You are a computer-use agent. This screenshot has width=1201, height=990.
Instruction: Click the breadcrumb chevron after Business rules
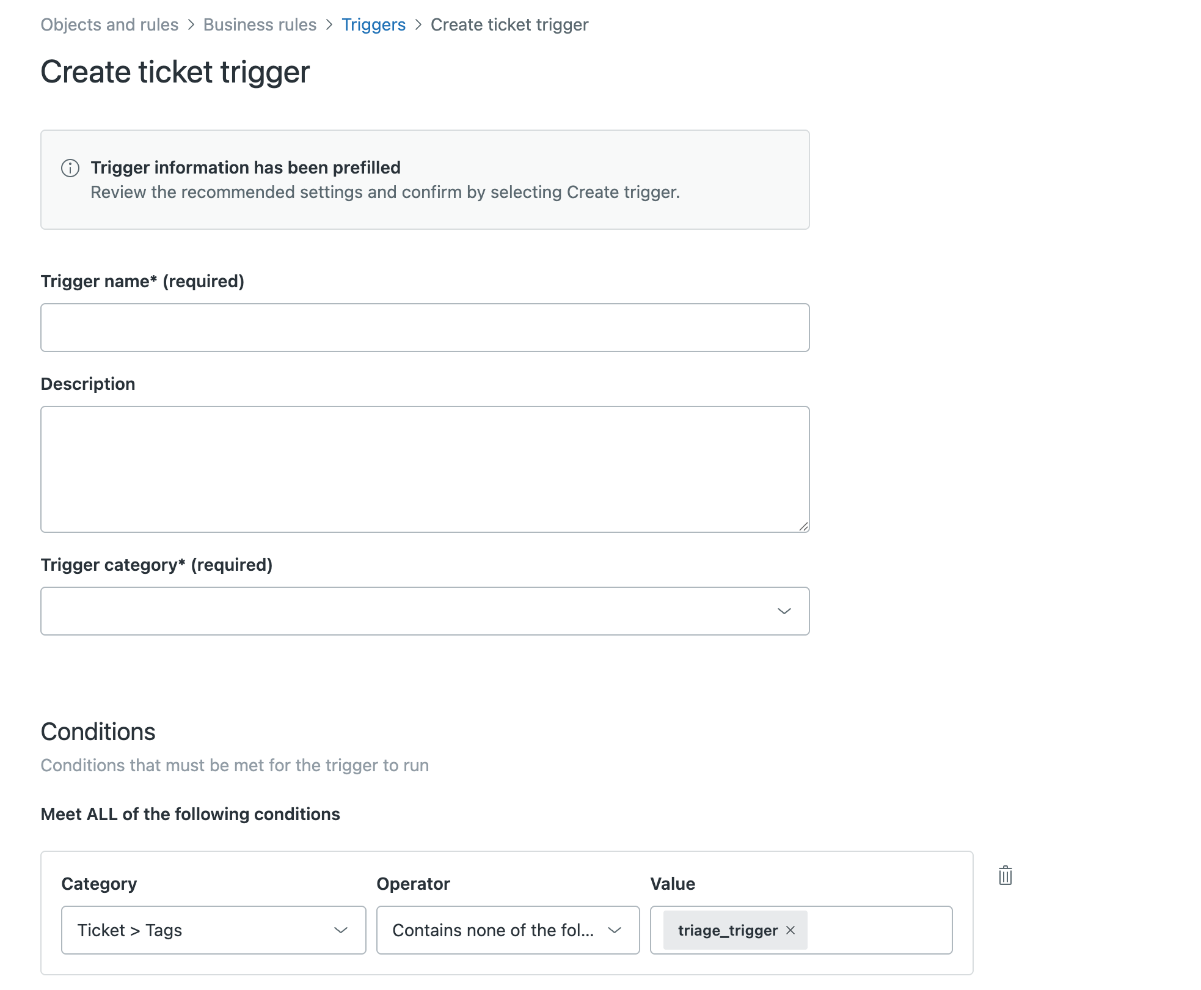329,24
